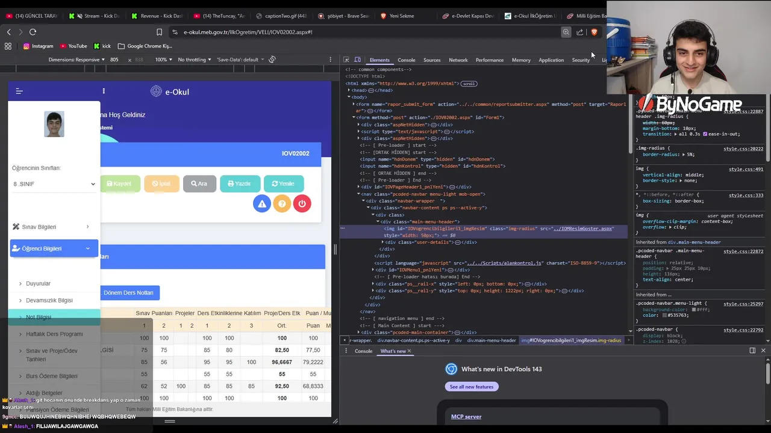Expand the IOVMenu1_pnlYeni div node

tap(373, 270)
